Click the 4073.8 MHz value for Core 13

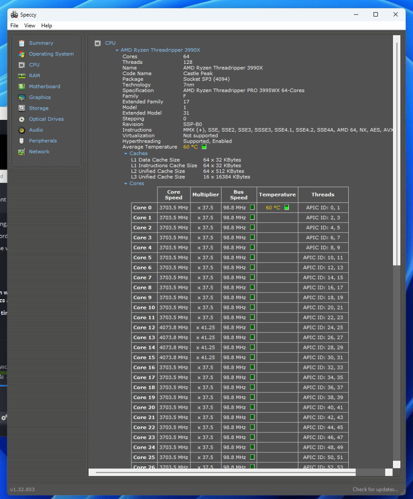pos(174,337)
